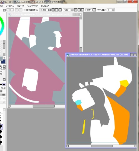
Task: Click the +000° rotation angle field
Action: tap(67, 10)
